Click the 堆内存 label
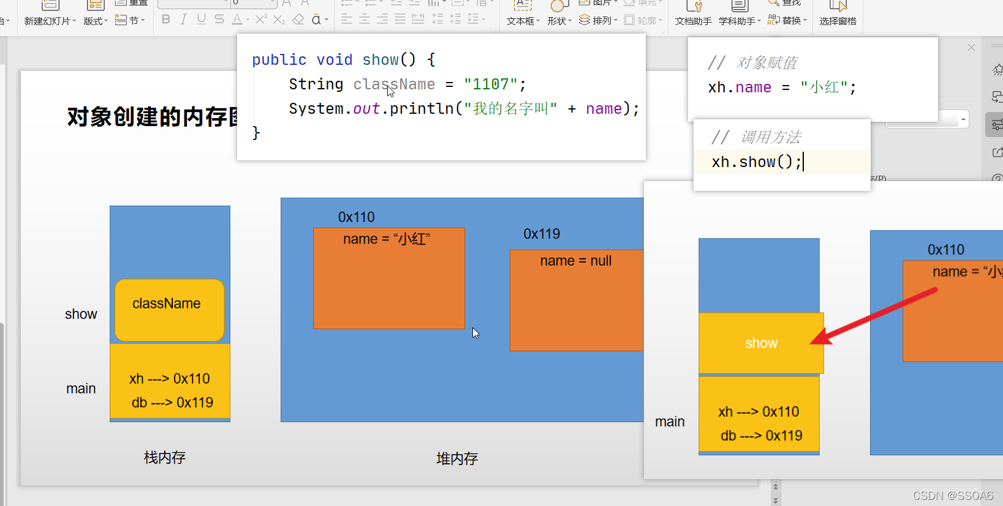 [457, 458]
